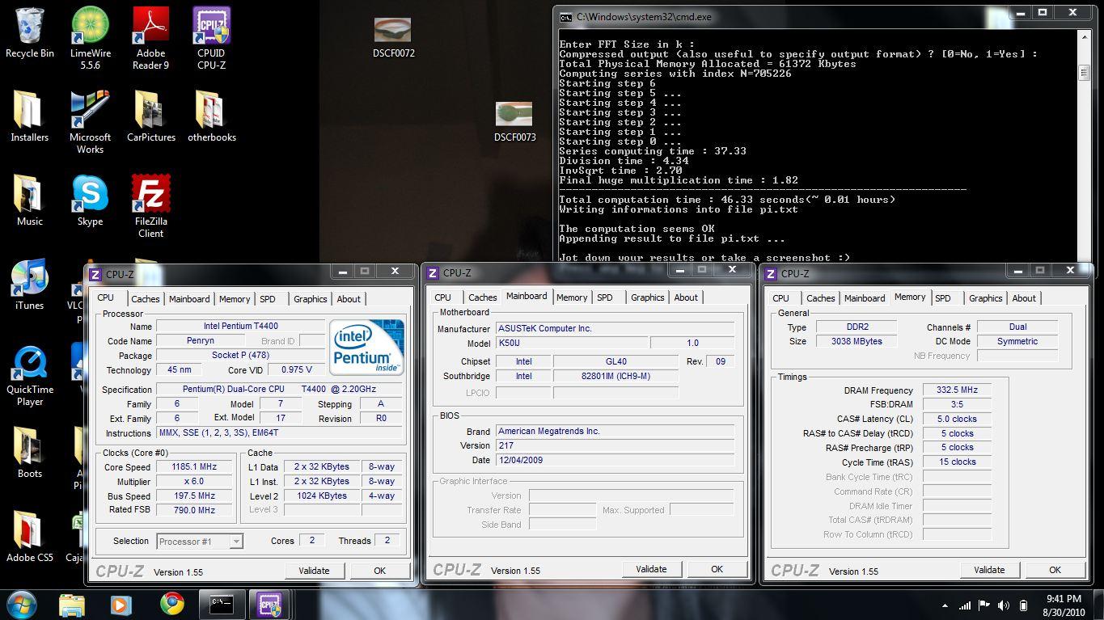Show hidden tray icons arrow
This screenshot has height=620, width=1104.
[945, 605]
